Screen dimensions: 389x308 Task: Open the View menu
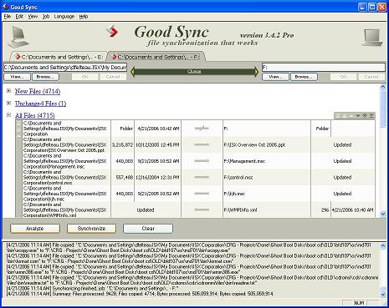(33, 17)
